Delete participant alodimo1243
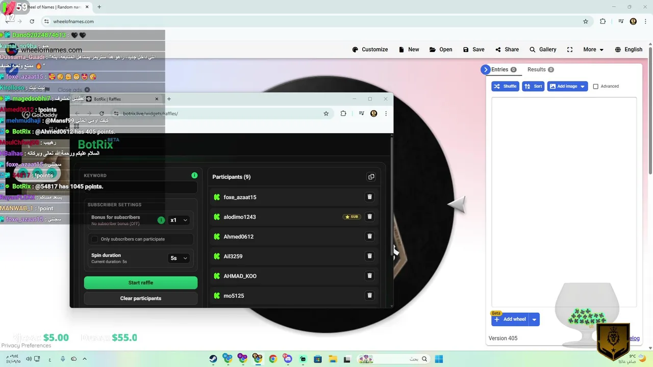 click(370, 217)
